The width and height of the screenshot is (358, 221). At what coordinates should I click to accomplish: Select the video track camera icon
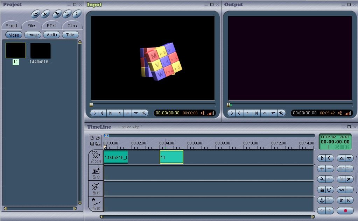pos(96,155)
